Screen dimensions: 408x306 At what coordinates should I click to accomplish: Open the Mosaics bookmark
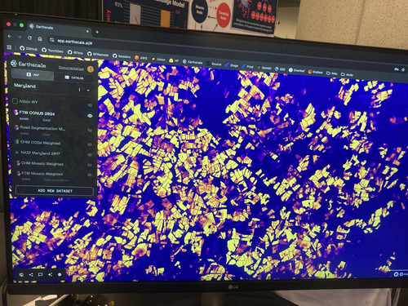(x=122, y=56)
